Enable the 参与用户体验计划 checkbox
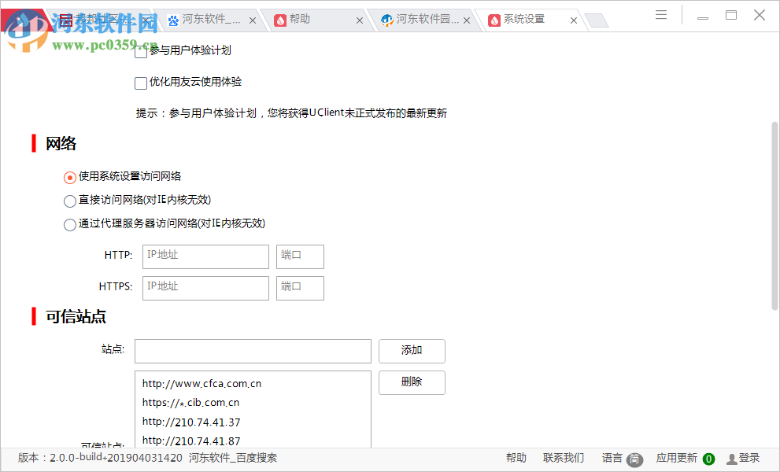 (x=140, y=50)
